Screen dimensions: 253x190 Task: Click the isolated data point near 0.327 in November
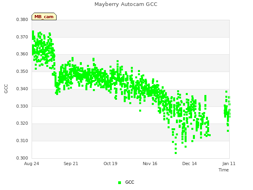[140, 111]
